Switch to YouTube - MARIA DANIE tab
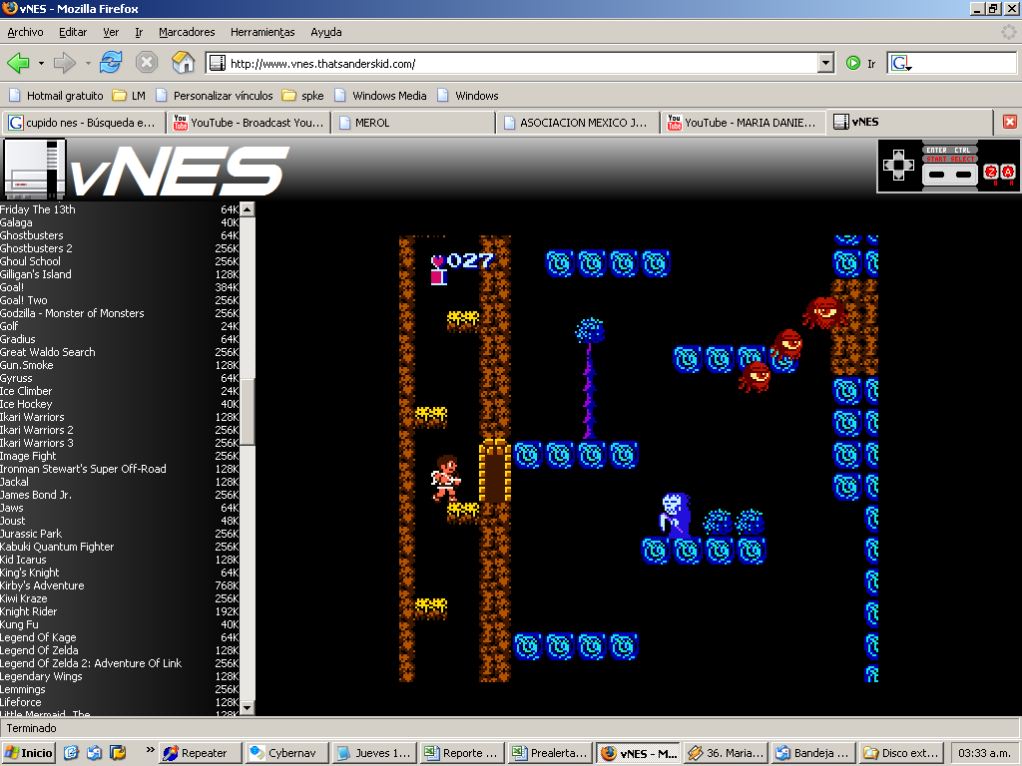Image resolution: width=1022 pixels, height=766 pixels. tap(743, 123)
